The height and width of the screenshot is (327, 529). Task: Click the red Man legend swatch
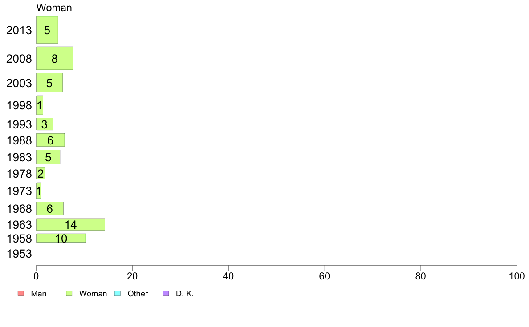20,293
